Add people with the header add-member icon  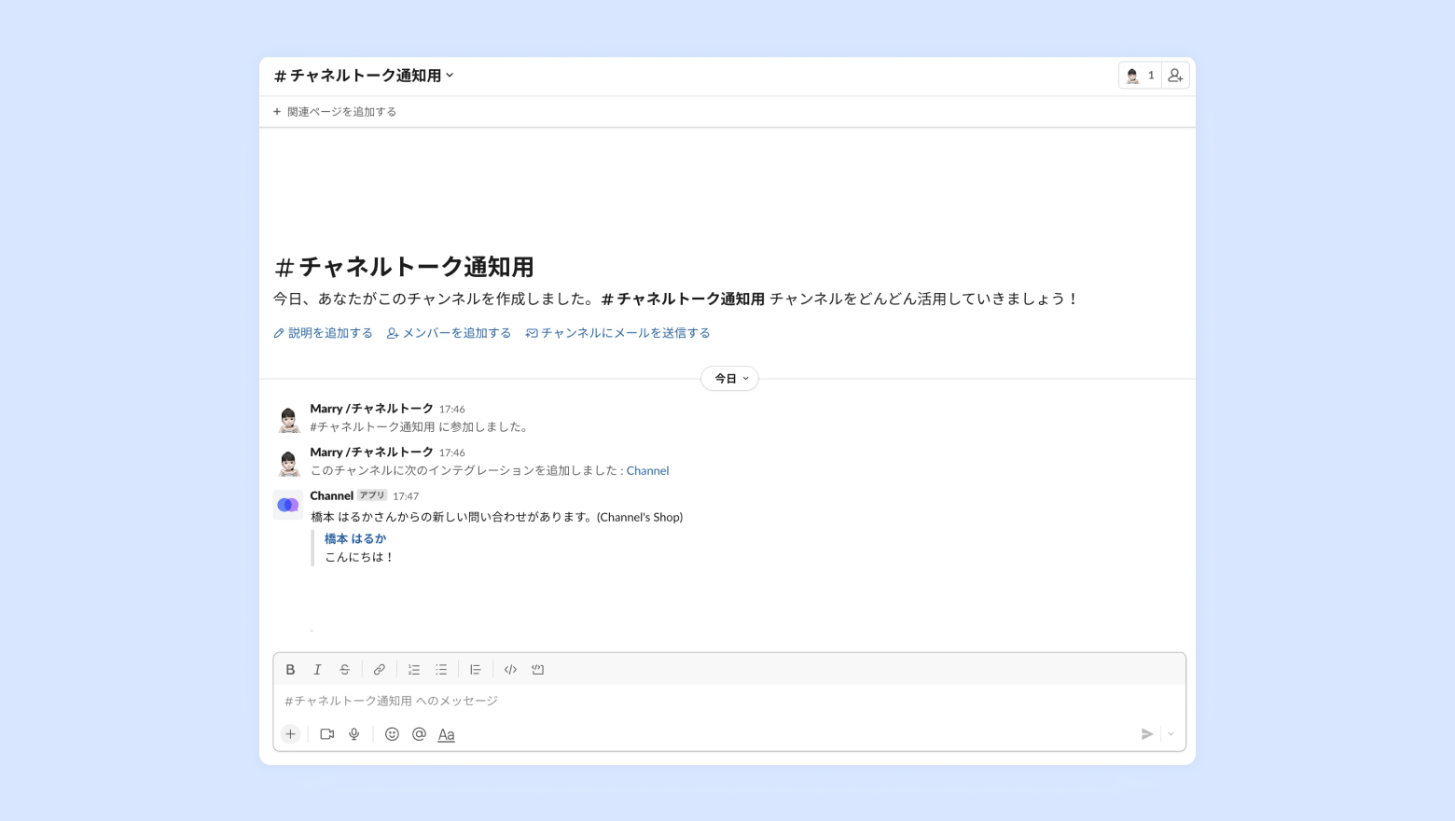[1175, 76]
